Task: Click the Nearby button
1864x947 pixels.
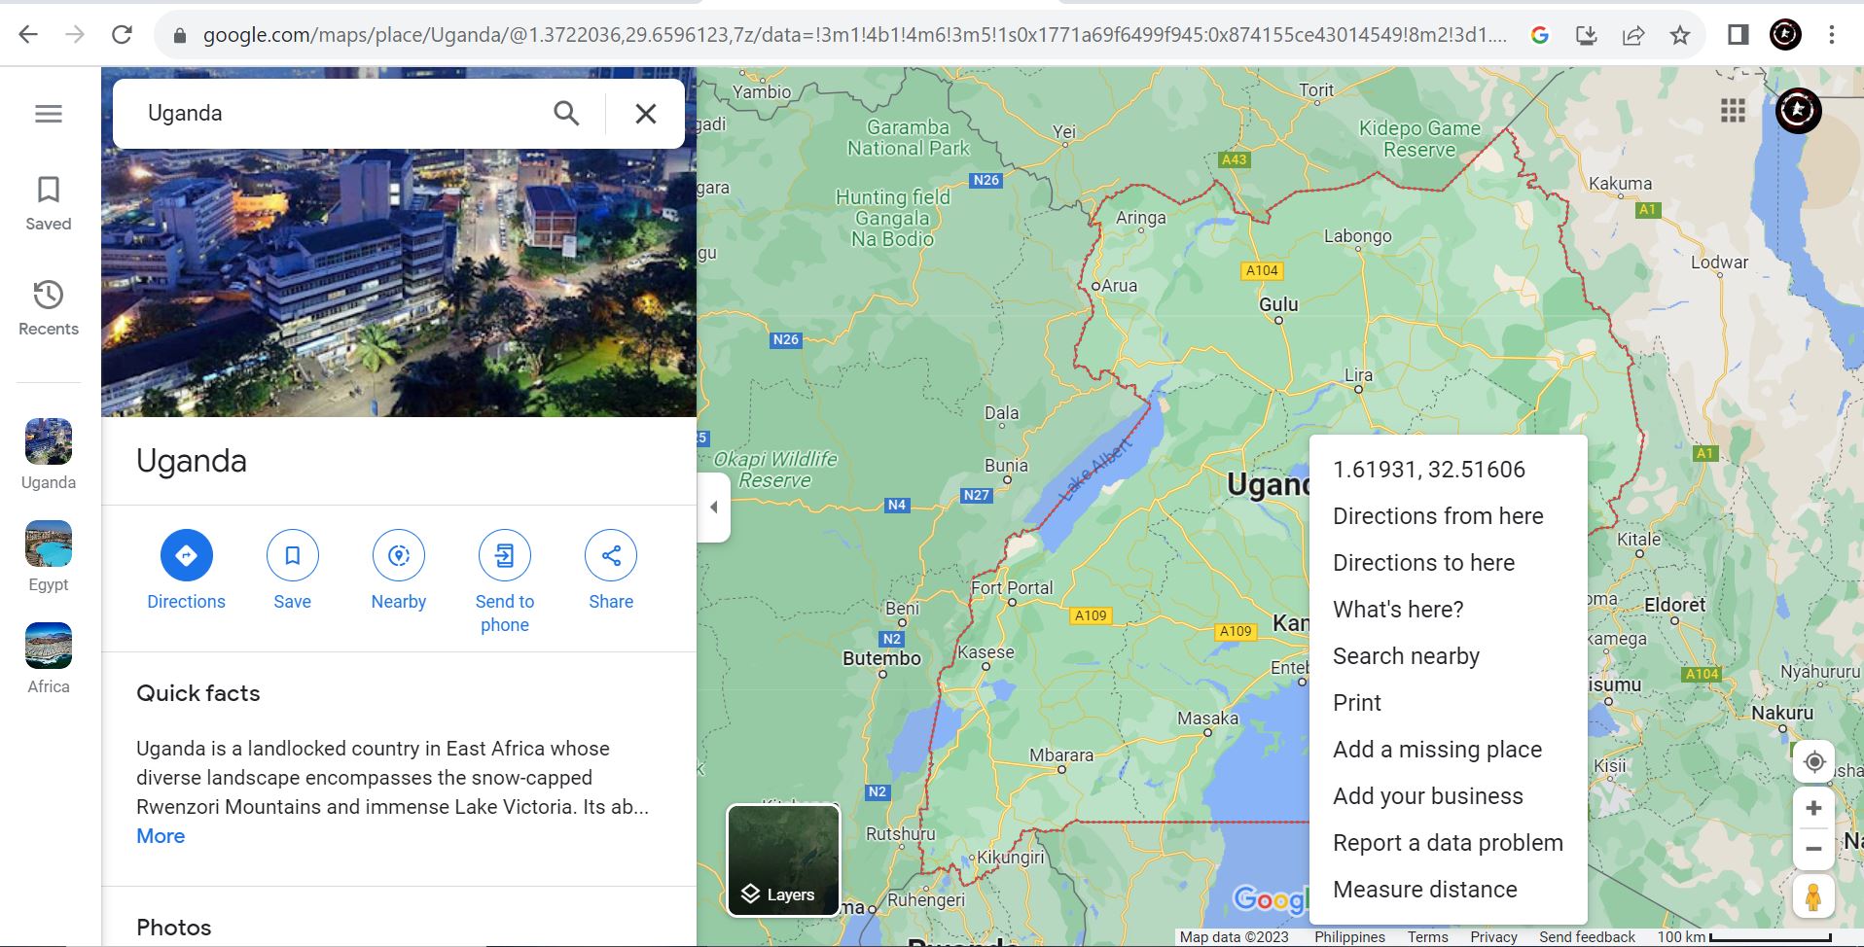Action: (x=399, y=571)
